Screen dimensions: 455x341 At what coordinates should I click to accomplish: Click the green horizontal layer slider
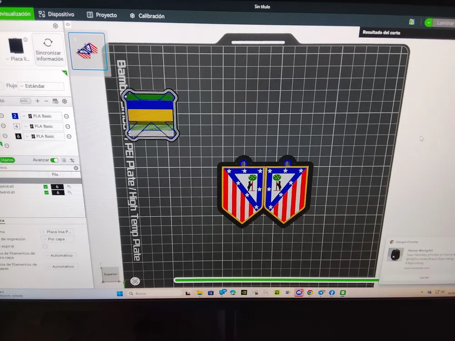tap(276, 280)
